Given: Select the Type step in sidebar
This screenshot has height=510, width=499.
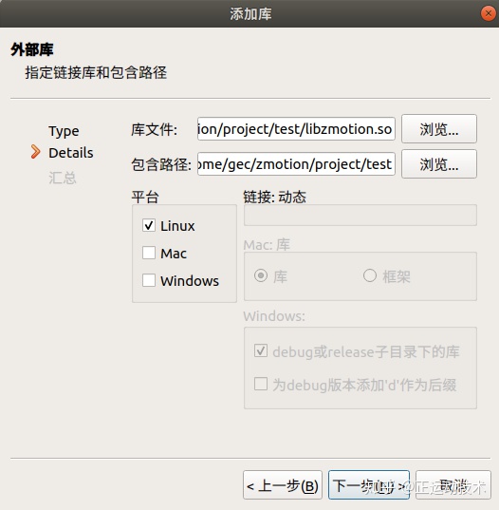Looking at the screenshot, I should [64, 131].
